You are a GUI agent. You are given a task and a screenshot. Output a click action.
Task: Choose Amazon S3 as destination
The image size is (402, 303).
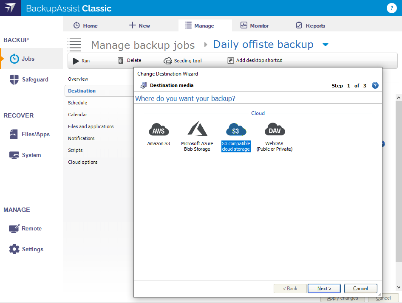(x=159, y=135)
